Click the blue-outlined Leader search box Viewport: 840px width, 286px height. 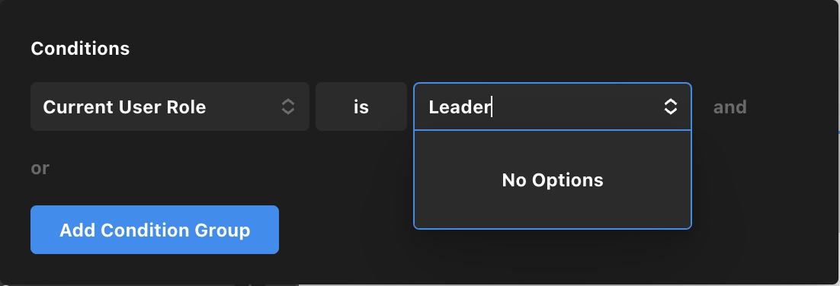(x=553, y=106)
